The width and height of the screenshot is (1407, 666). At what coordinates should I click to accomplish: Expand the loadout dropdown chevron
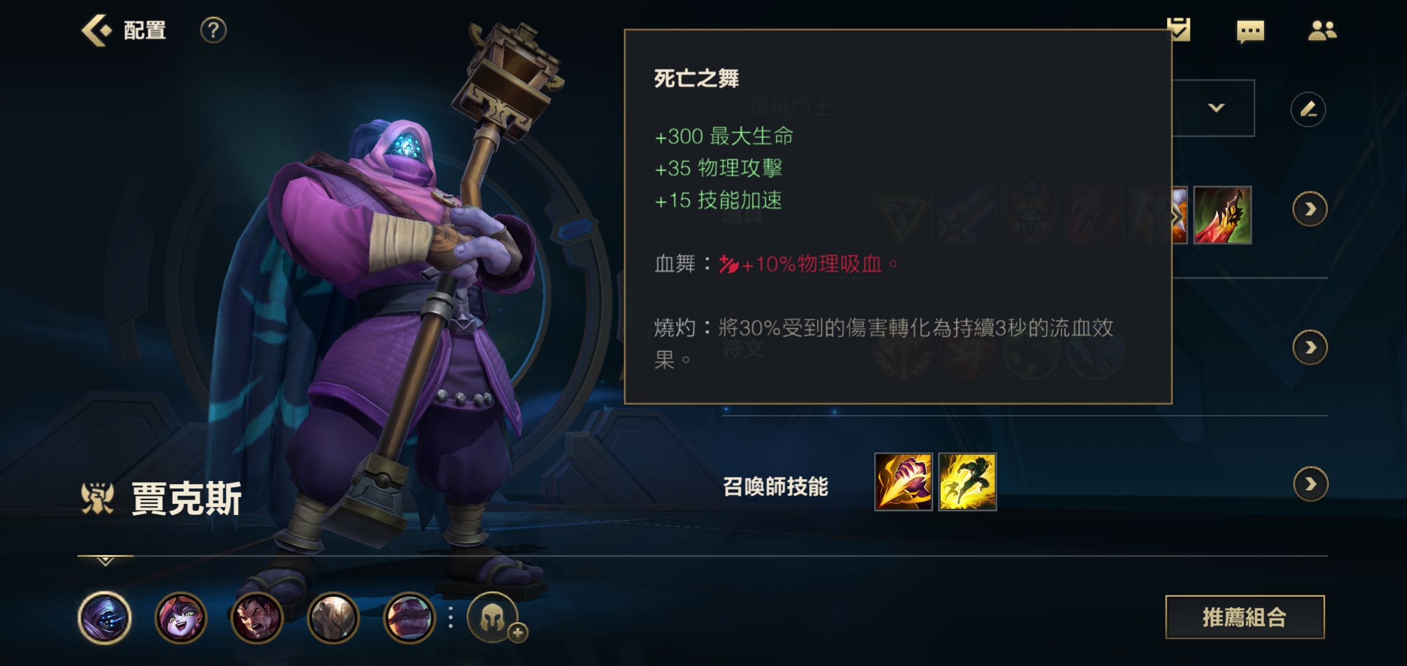pos(1216,108)
